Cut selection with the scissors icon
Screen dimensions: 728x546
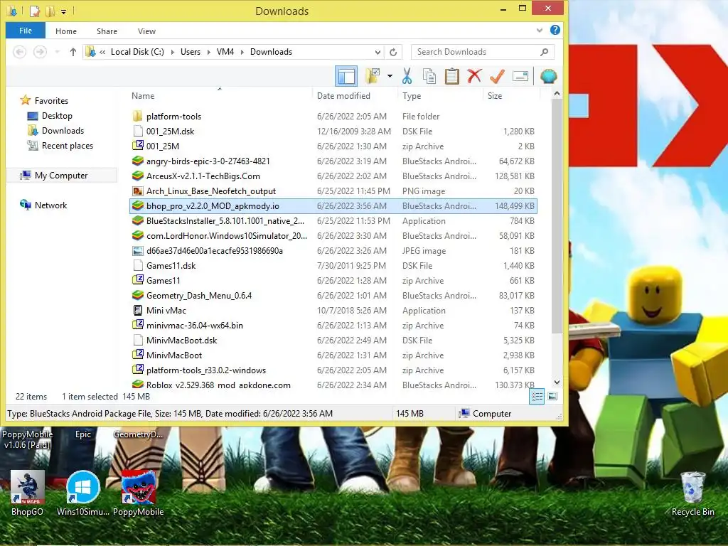click(x=407, y=76)
